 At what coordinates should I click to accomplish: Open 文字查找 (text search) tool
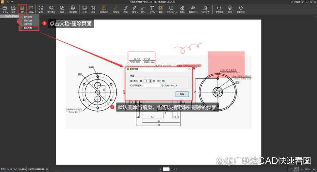coord(219,9)
